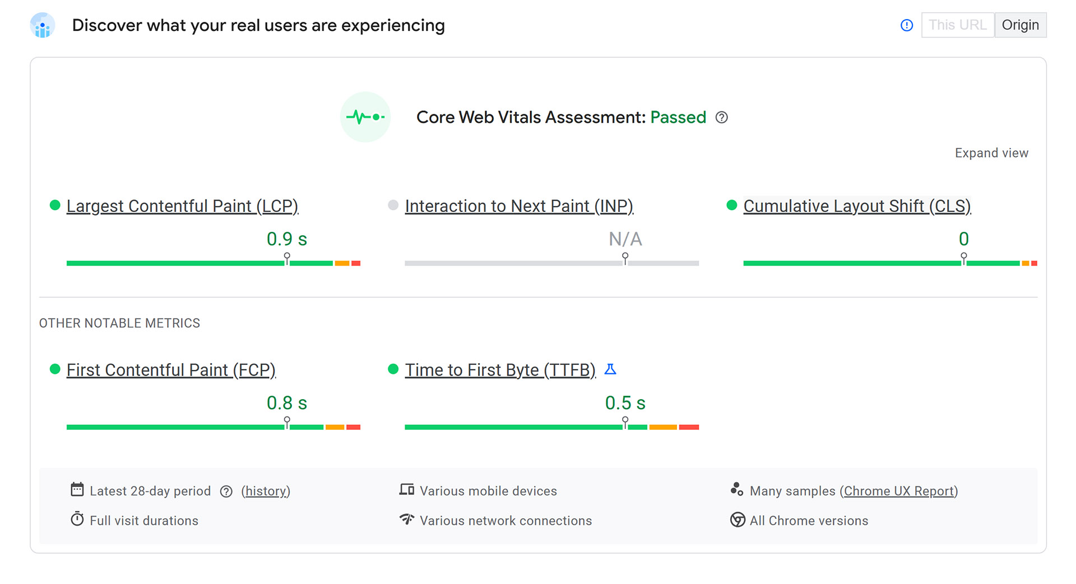The width and height of the screenshot is (1076, 584).
Task: Open the history link
Action: (266, 491)
